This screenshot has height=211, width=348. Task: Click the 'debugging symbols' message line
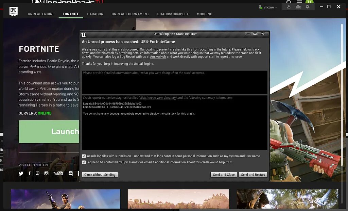[x=139, y=114]
